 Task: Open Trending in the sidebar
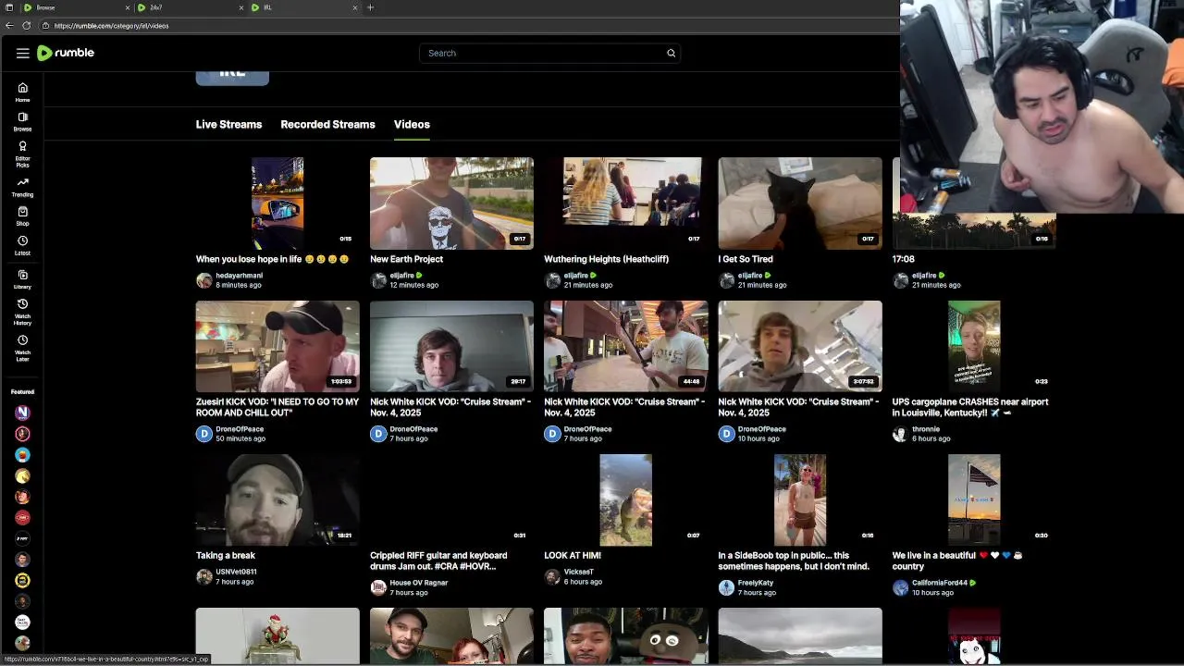pyautogui.click(x=22, y=187)
